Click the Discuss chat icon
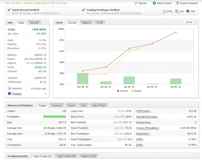 tap(136, 3)
